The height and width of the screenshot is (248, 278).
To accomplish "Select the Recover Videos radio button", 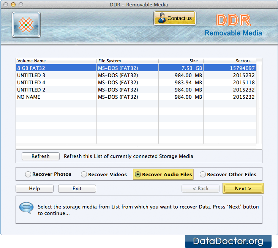I will click(x=84, y=174).
